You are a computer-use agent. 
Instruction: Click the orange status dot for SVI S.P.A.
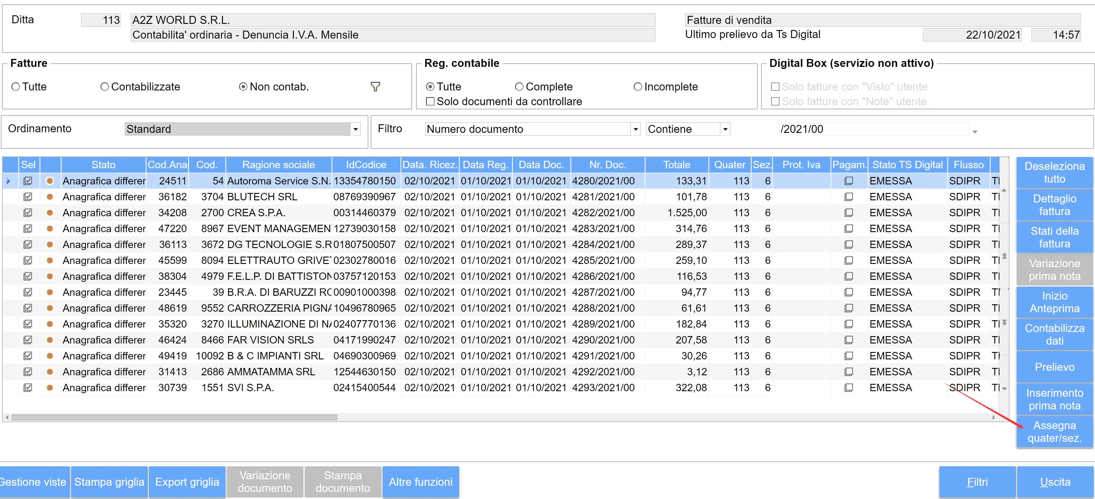50,387
